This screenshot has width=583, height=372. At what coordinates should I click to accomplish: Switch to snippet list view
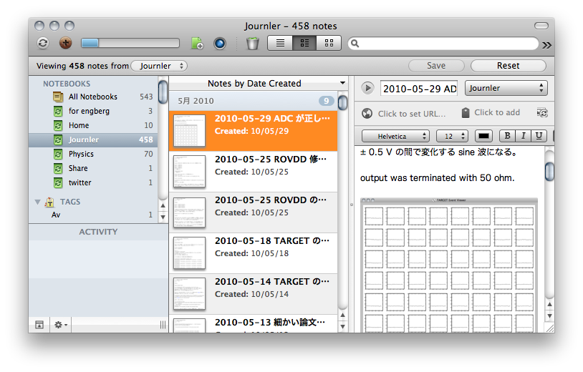[x=304, y=43]
